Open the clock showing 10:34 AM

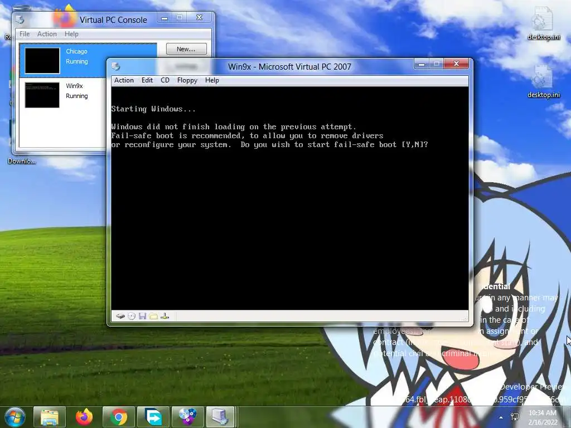(x=543, y=417)
